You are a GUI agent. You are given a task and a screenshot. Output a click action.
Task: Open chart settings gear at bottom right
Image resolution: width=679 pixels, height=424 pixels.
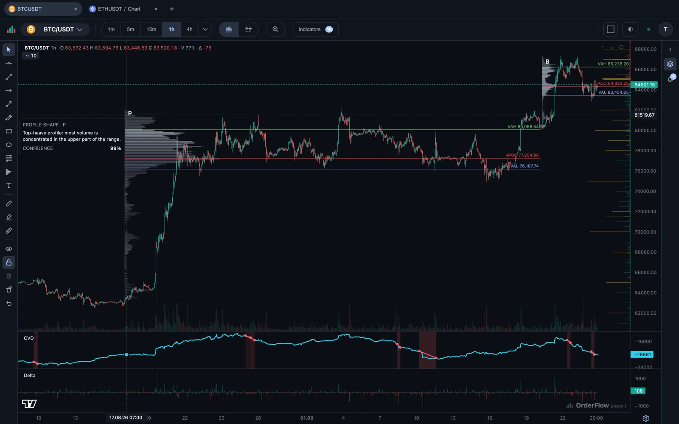645,418
